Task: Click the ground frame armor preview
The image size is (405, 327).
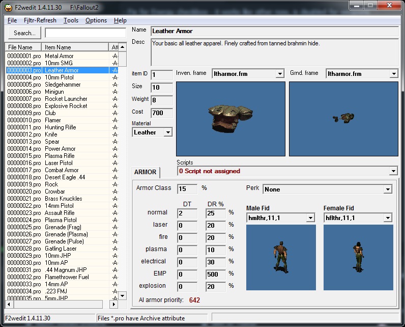Action: coord(343,119)
